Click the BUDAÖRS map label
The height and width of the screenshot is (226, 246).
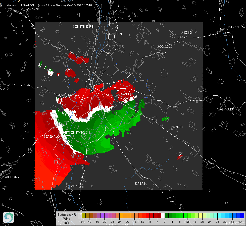[63, 95]
